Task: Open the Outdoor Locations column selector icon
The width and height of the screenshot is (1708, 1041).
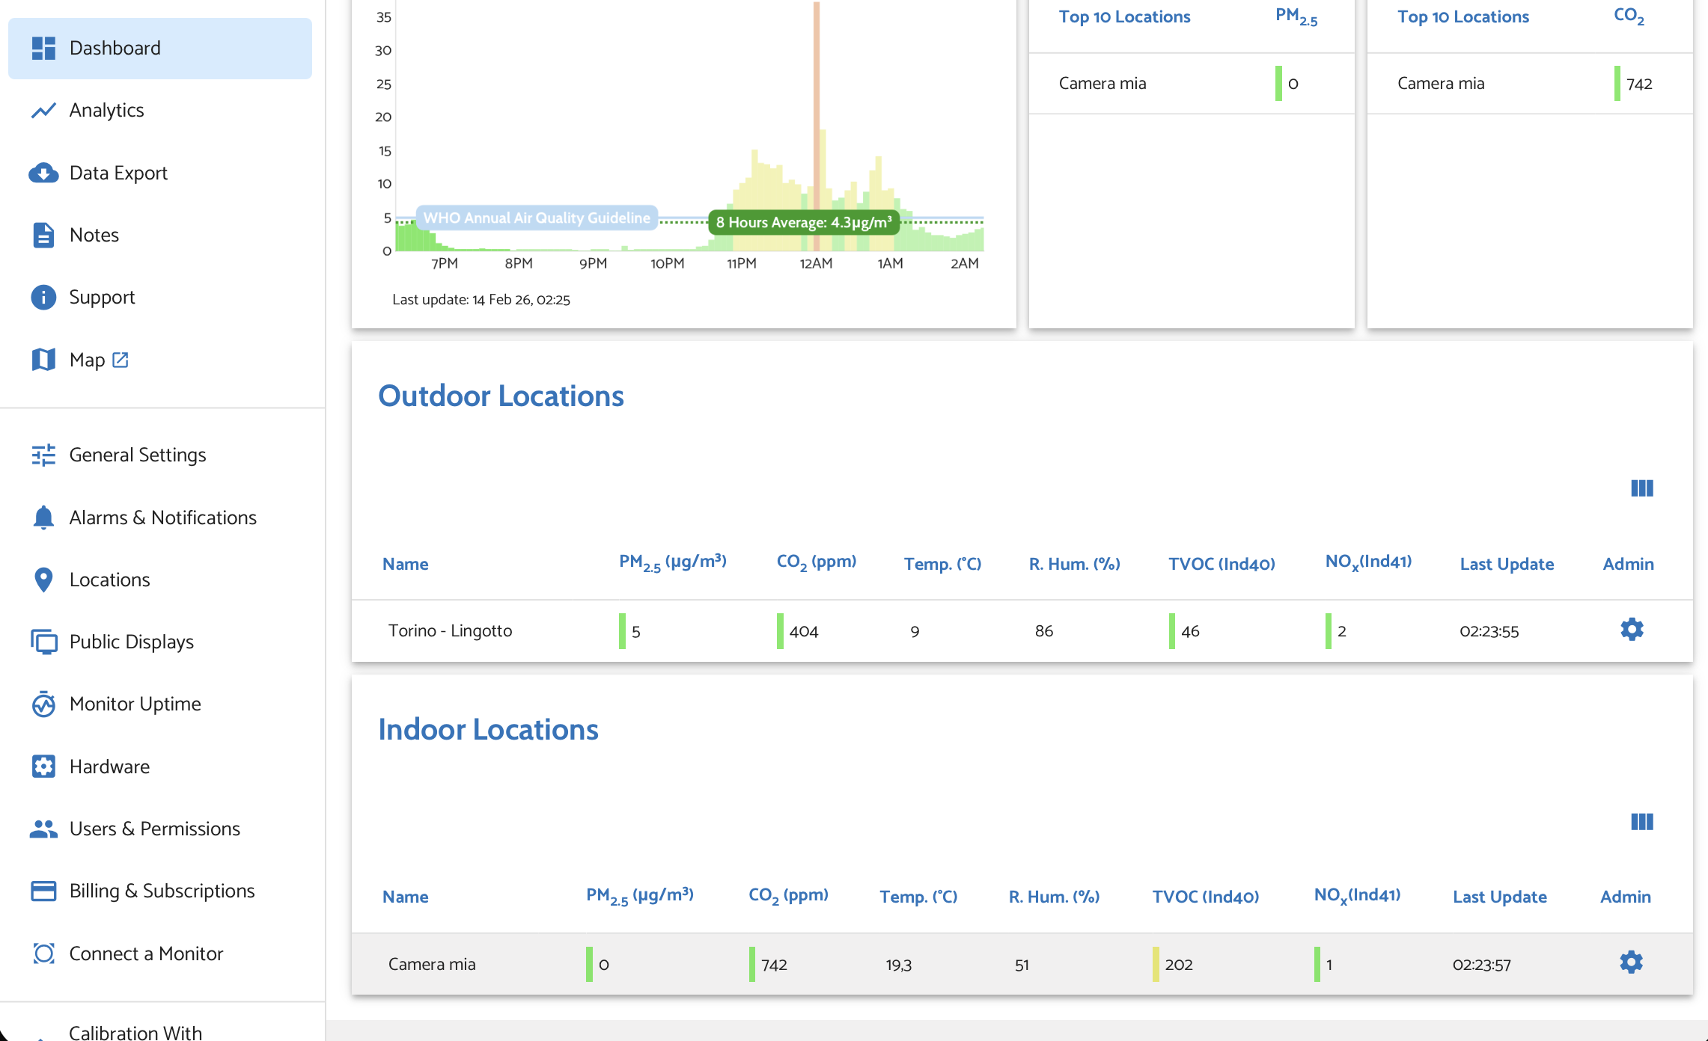Action: coord(1641,488)
